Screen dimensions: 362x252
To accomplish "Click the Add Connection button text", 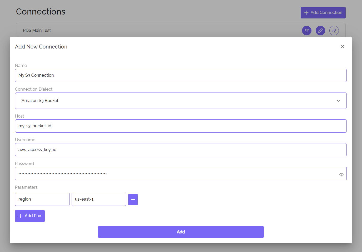I will (326, 13).
